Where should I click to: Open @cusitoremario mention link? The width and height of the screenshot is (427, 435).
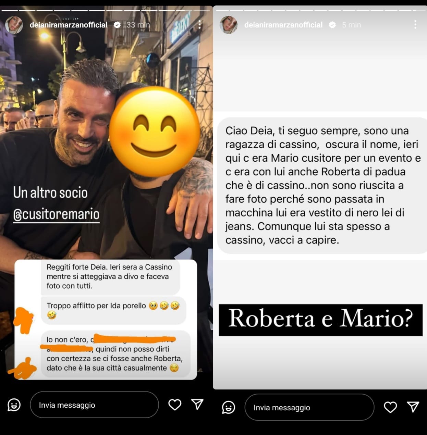(56, 214)
